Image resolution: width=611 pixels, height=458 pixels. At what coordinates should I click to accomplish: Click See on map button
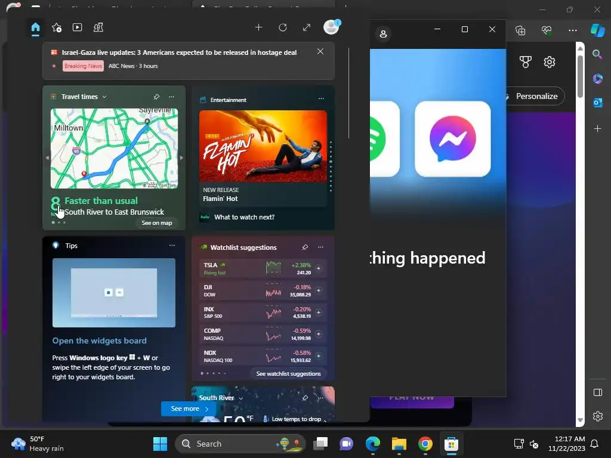(157, 223)
